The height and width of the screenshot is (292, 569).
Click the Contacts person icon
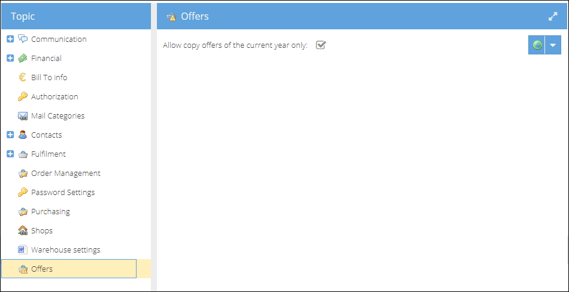click(23, 135)
